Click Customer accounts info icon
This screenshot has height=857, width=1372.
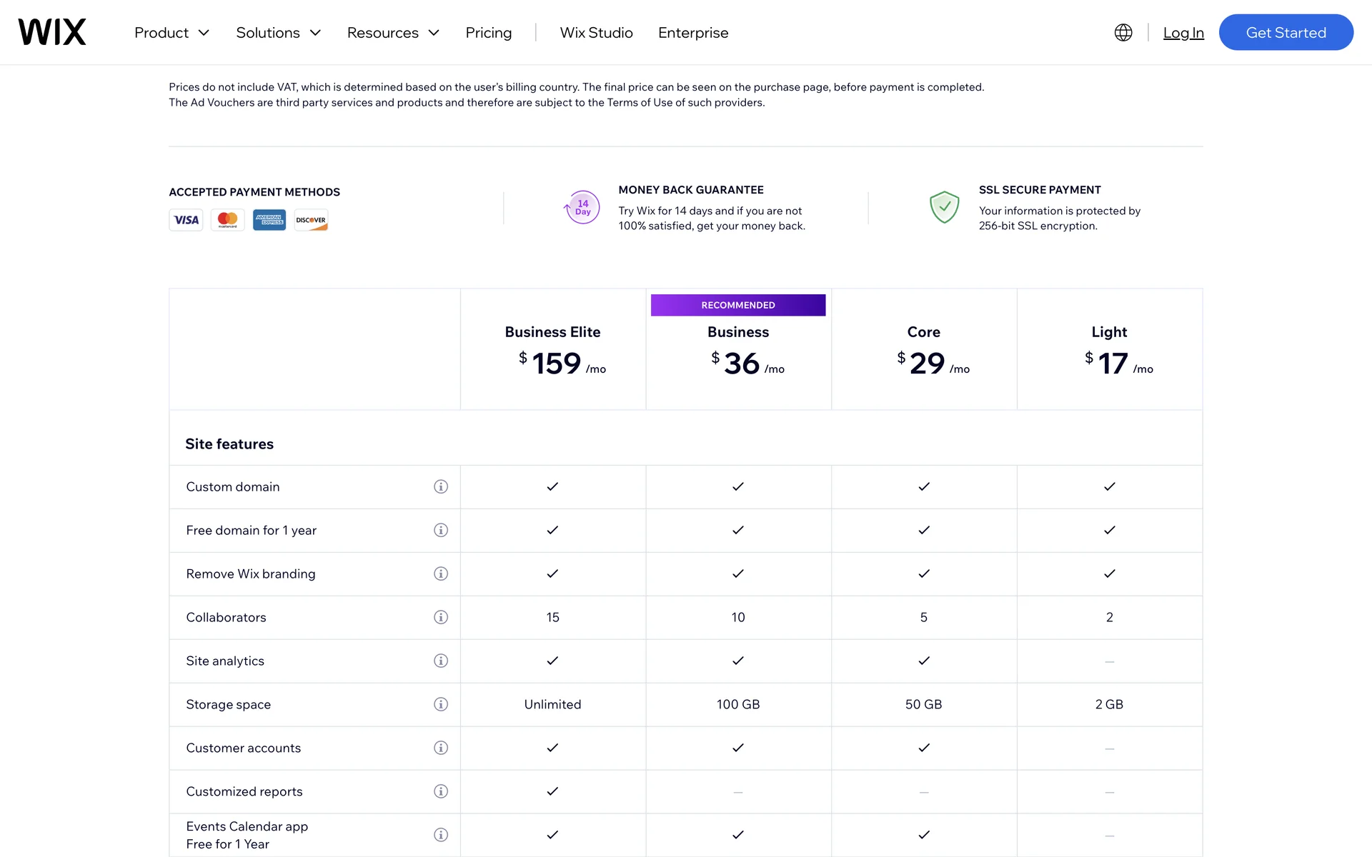click(441, 748)
